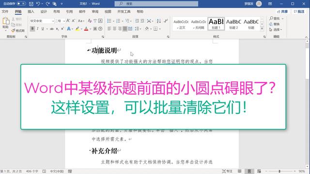Viewport: 310px width, 174px height.
Task: Toggle show/hide paragraph marks
Action: (x=166, y=21)
